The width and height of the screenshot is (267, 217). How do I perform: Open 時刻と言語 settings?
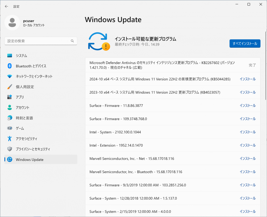(41, 118)
